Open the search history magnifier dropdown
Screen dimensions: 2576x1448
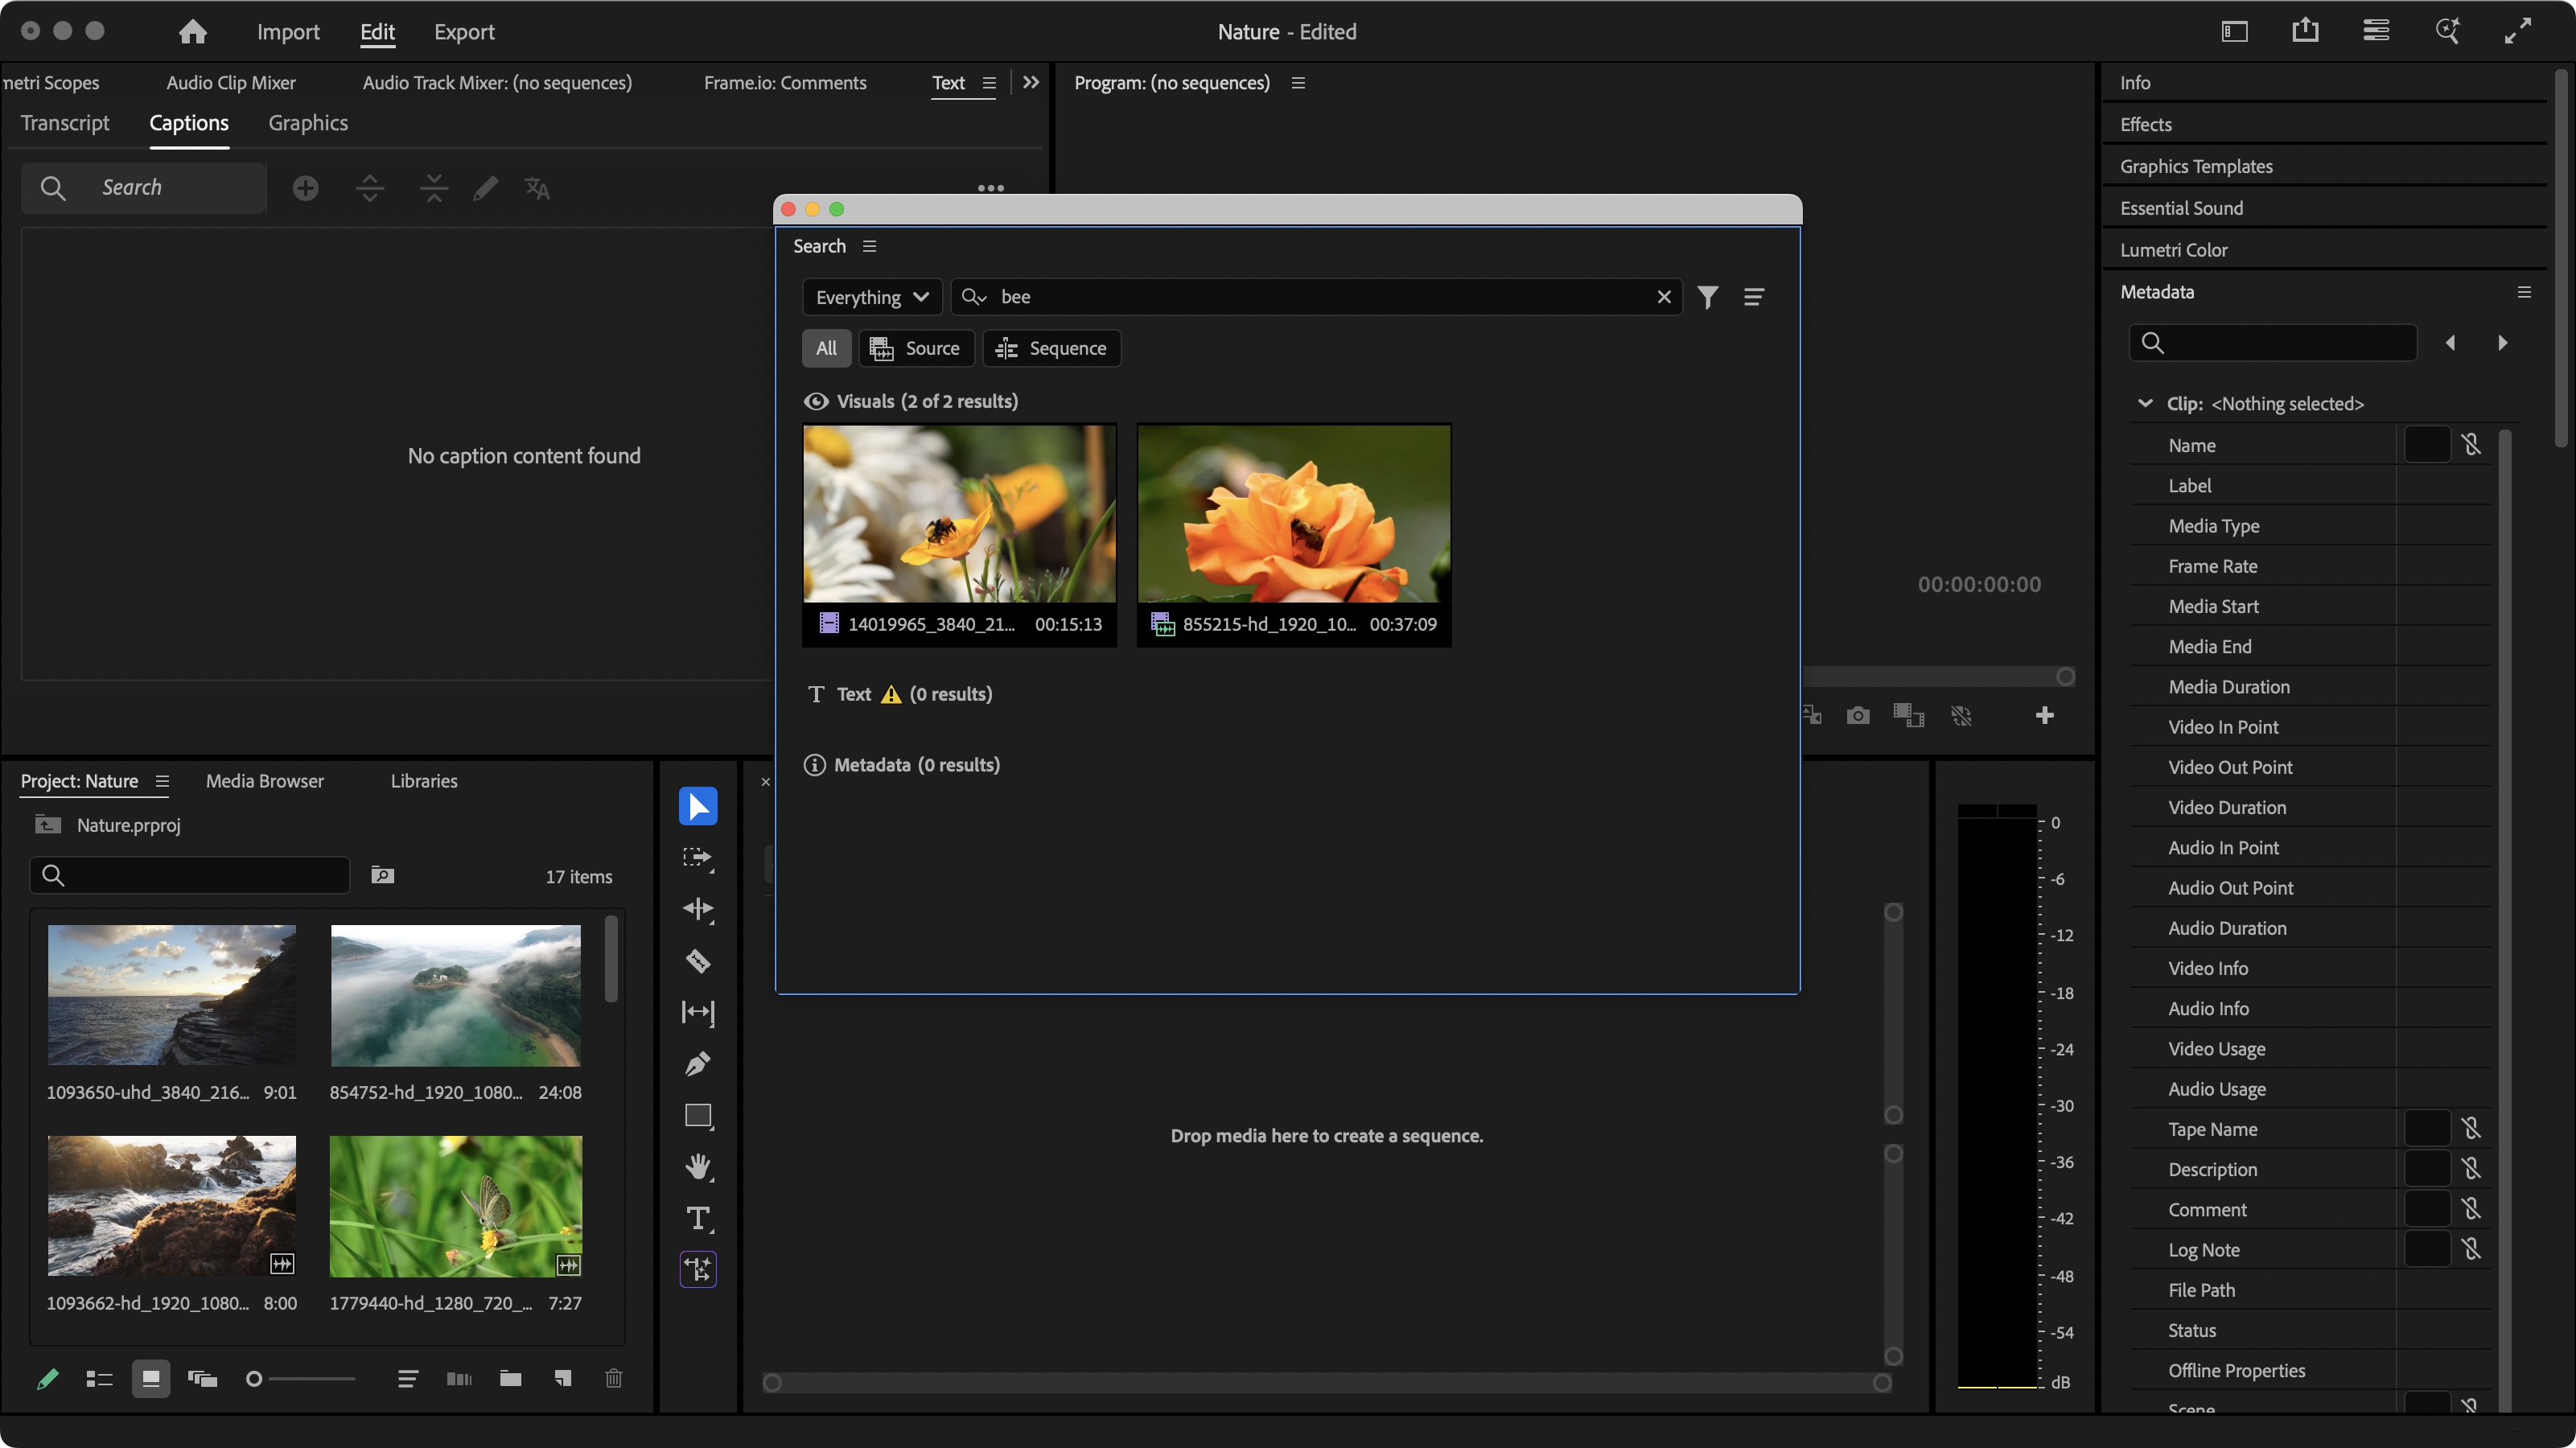(x=974, y=297)
